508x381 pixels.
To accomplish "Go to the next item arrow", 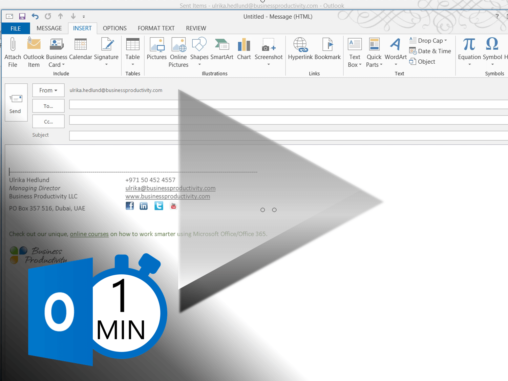I will (73, 16).
